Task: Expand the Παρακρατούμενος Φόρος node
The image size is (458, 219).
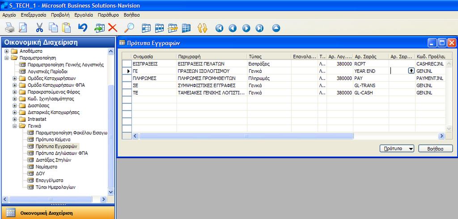Action: pos(15,92)
